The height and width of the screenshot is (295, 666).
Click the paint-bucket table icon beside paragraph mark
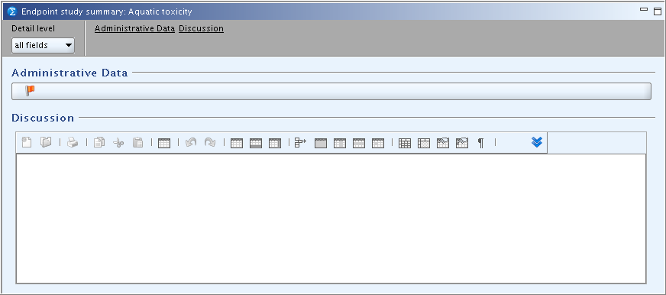click(x=462, y=143)
